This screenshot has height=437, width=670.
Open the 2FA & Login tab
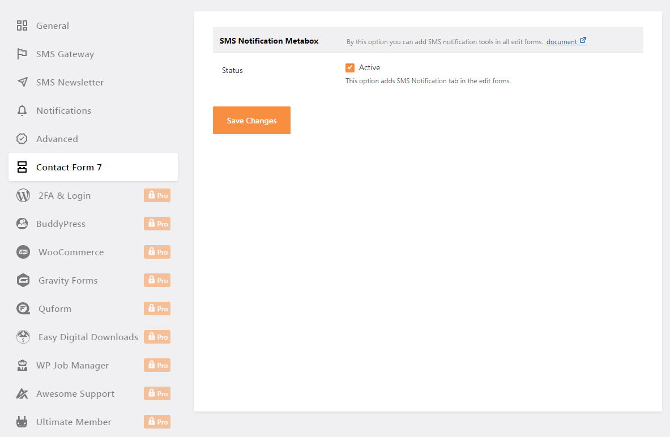pos(63,195)
